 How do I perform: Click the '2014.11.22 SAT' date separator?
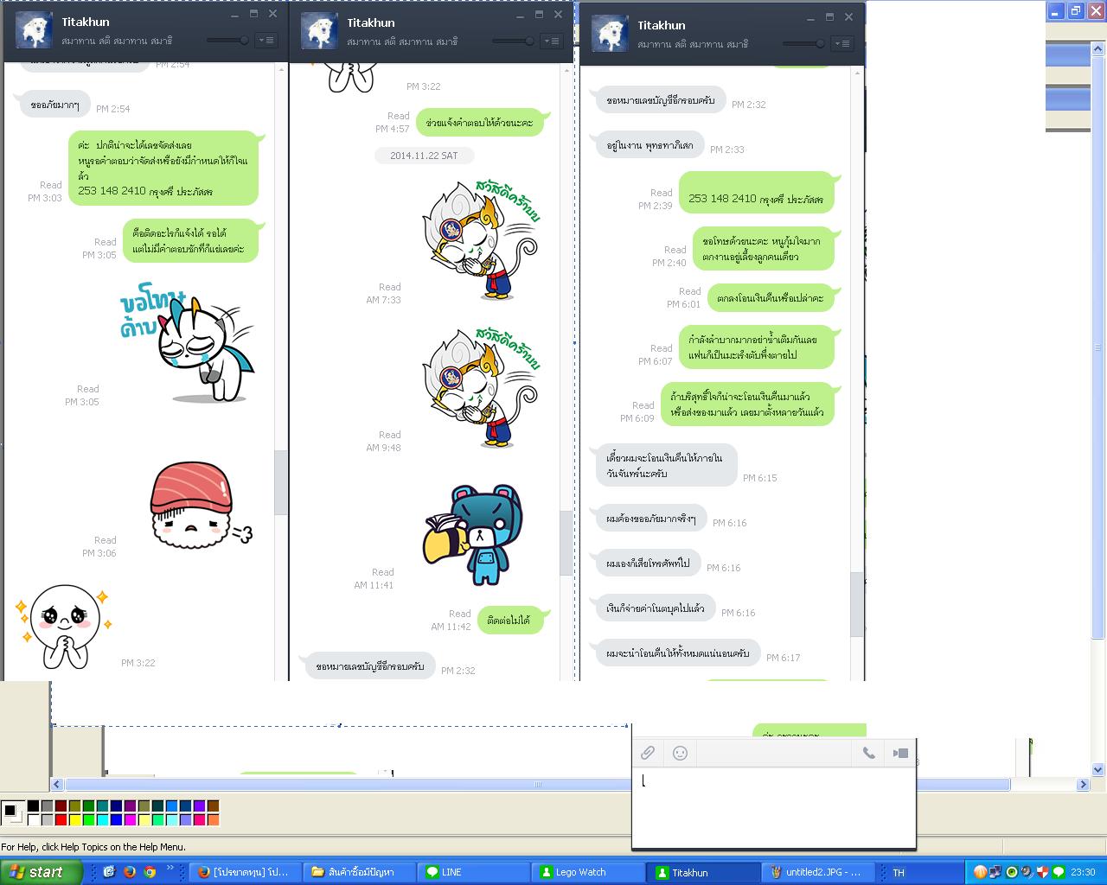(424, 156)
